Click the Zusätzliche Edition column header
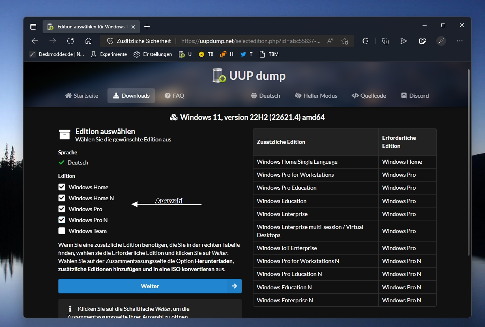The width and height of the screenshot is (485, 327). click(316, 142)
